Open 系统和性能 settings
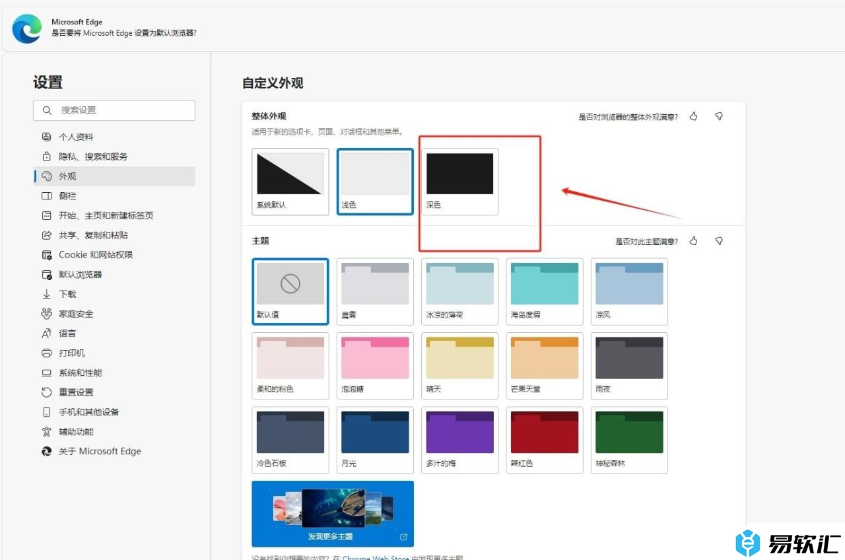This screenshot has height=560, width=845. coord(114,372)
